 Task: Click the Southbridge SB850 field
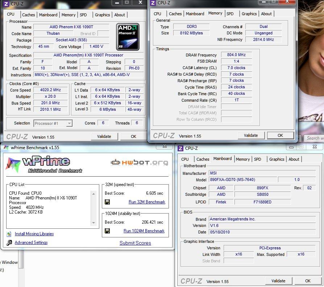click(x=262, y=194)
